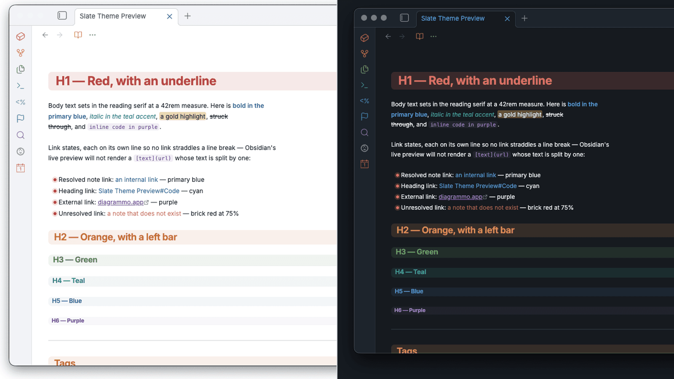Switch to reading view book icon in the light window
This screenshot has width=674, height=379.
coord(78,35)
